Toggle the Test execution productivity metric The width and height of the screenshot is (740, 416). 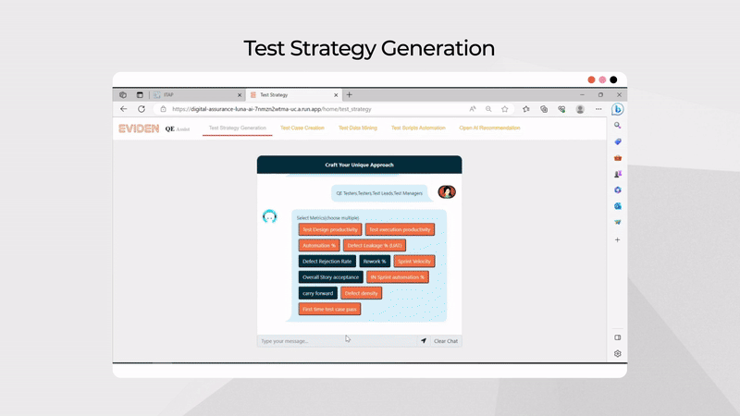pos(400,229)
